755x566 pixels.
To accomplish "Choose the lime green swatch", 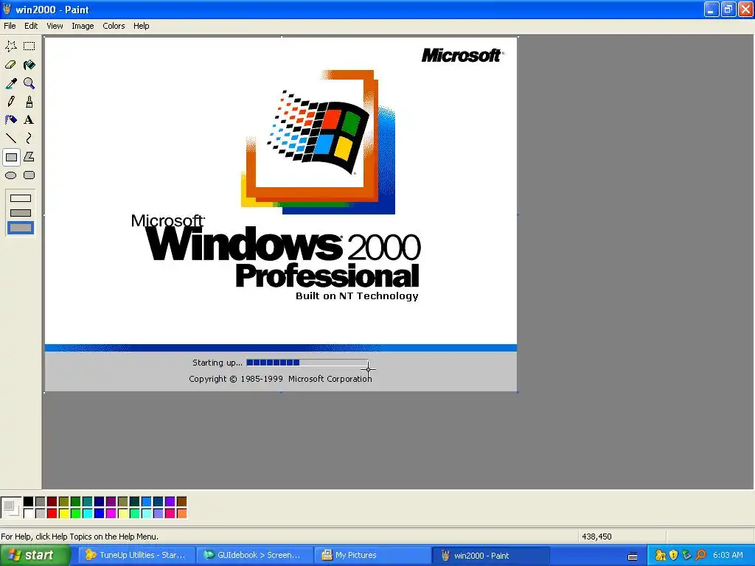I will pyautogui.click(x=76, y=514).
